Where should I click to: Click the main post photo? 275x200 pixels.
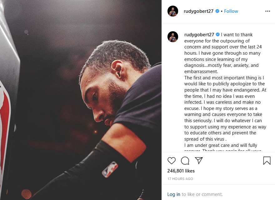pyautogui.click(x=81, y=100)
